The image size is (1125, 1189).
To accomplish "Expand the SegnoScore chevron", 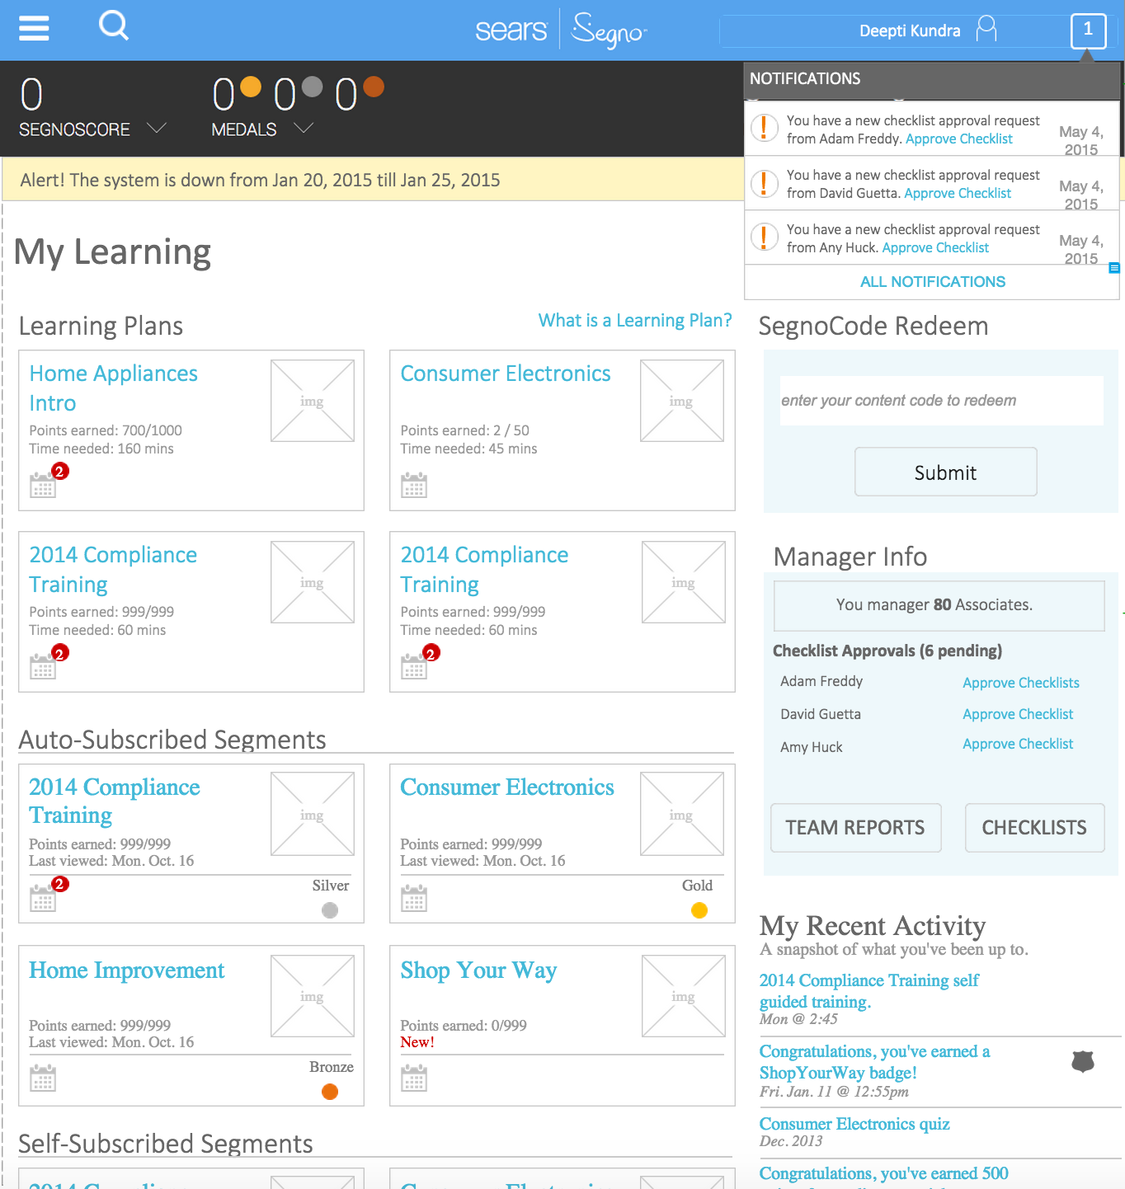I will 157,128.
